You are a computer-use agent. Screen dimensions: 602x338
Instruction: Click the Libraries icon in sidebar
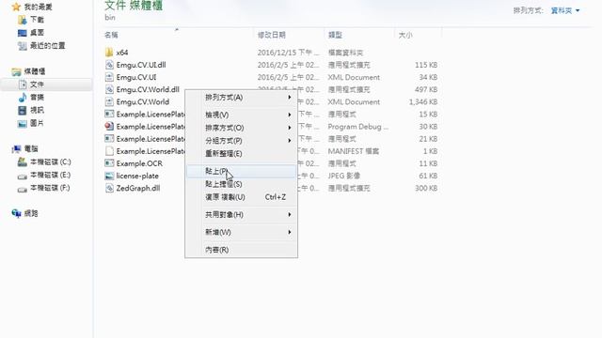tap(16, 71)
